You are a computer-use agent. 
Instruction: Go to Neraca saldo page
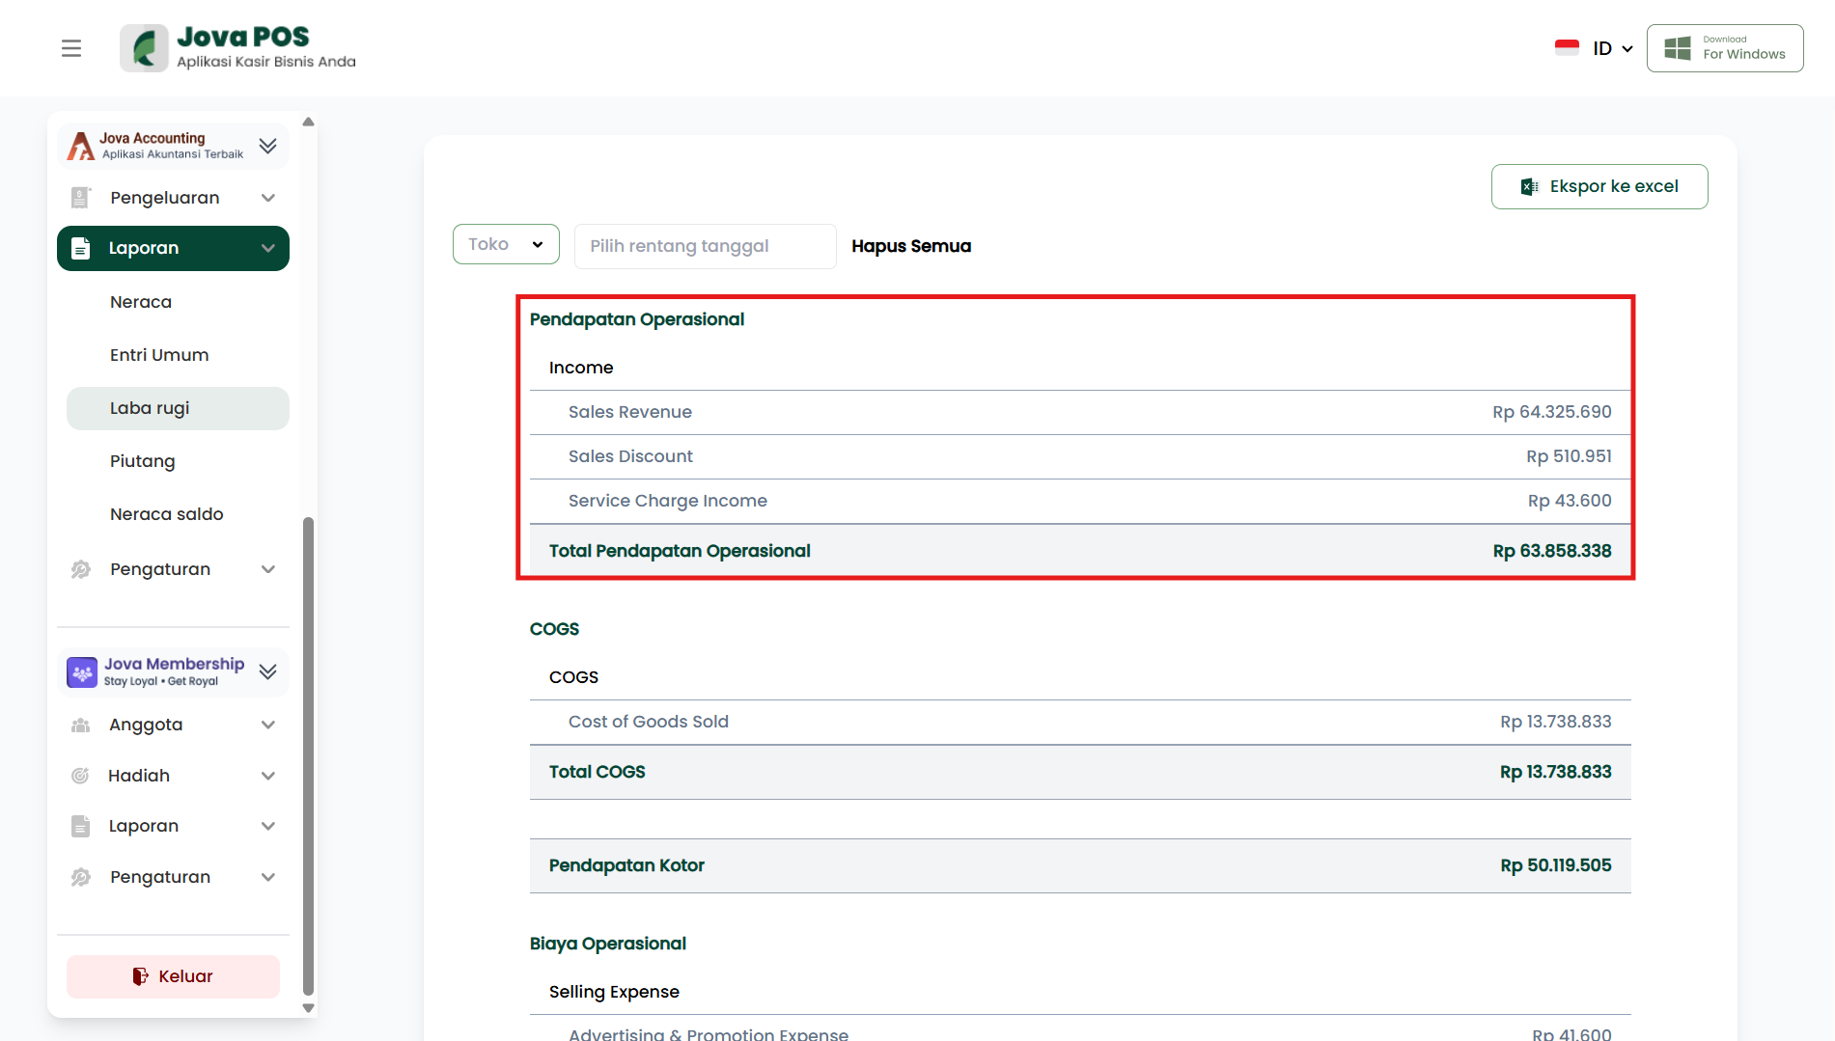pos(167,514)
